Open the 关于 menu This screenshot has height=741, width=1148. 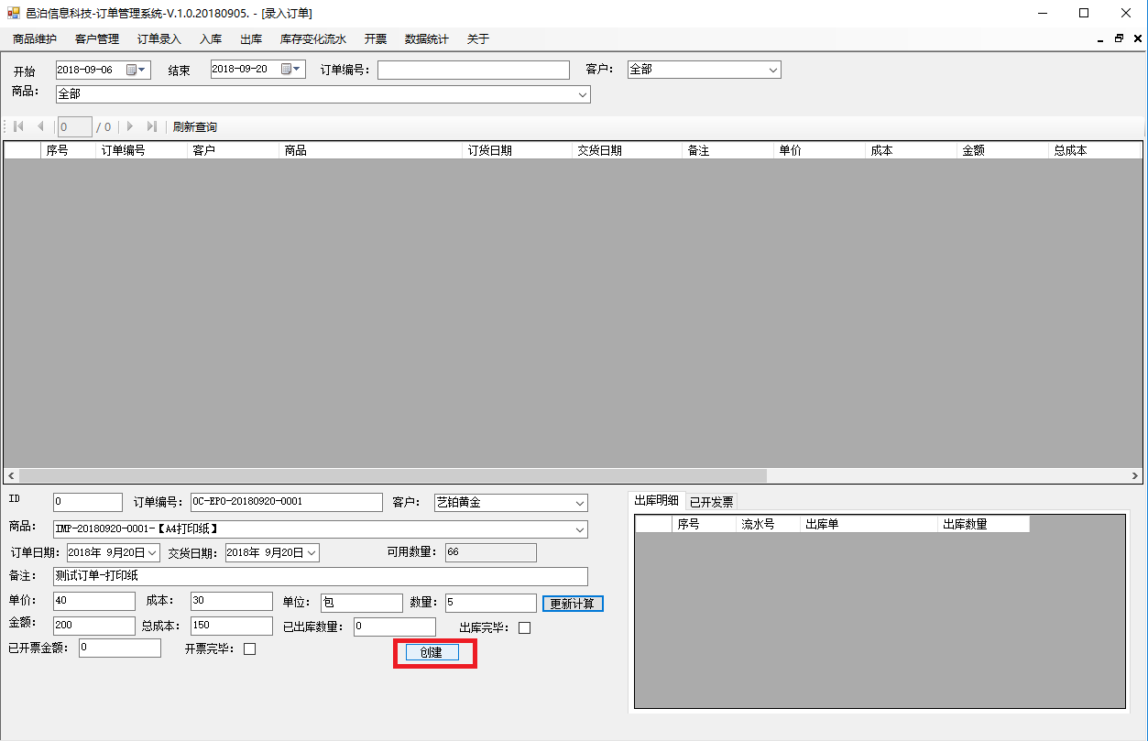[x=478, y=38]
